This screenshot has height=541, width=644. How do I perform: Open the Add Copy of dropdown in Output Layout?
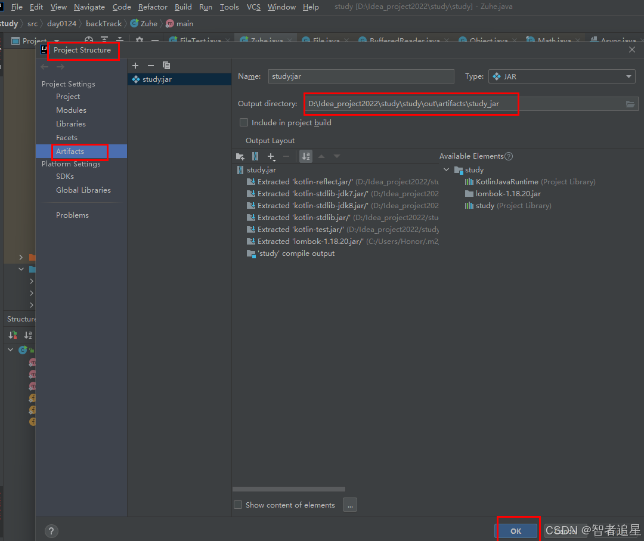271,156
